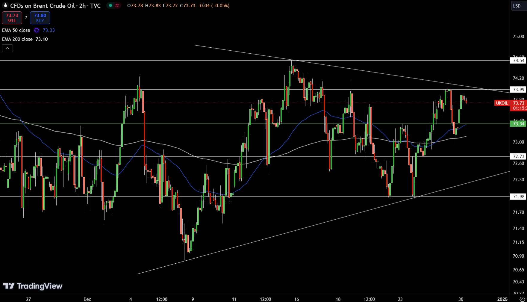Click the 2025 label on time axis

[x=502, y=299]
